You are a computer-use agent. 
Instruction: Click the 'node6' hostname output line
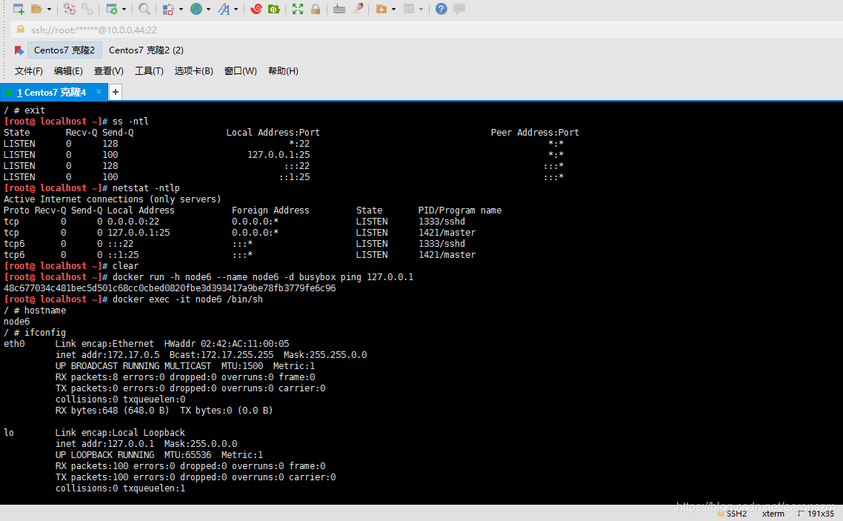click(16, 322)
